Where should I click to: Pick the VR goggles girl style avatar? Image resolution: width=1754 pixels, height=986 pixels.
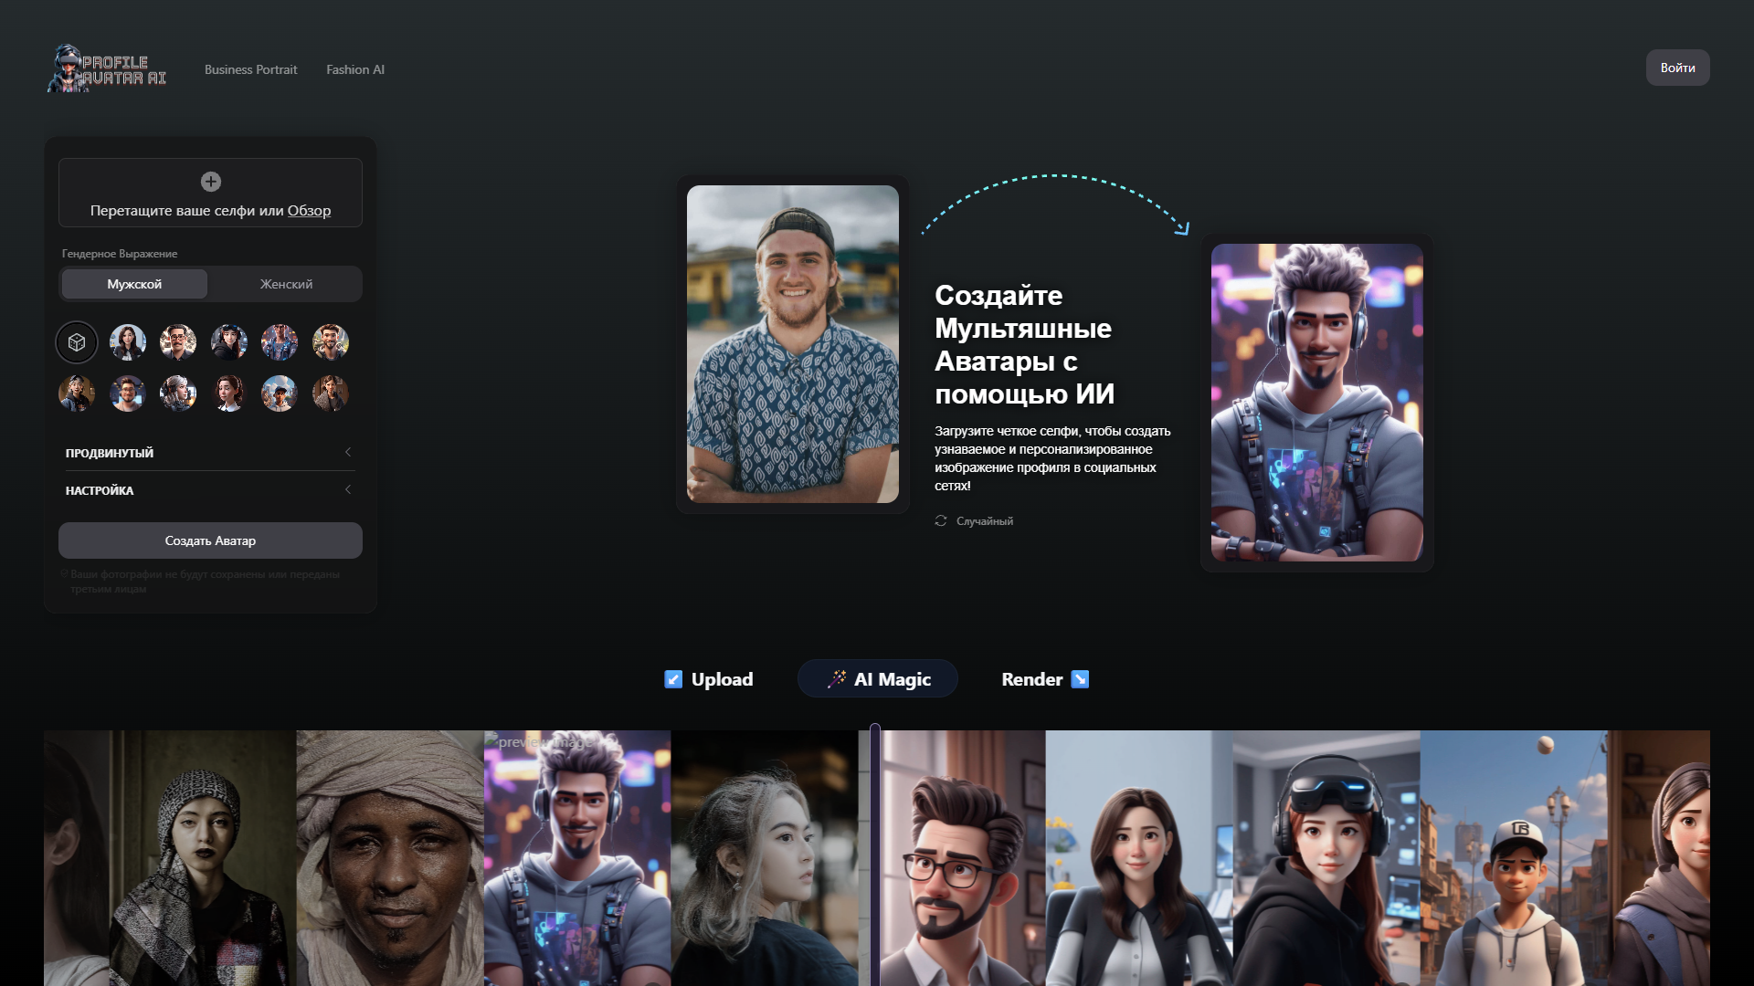(229, 342)
